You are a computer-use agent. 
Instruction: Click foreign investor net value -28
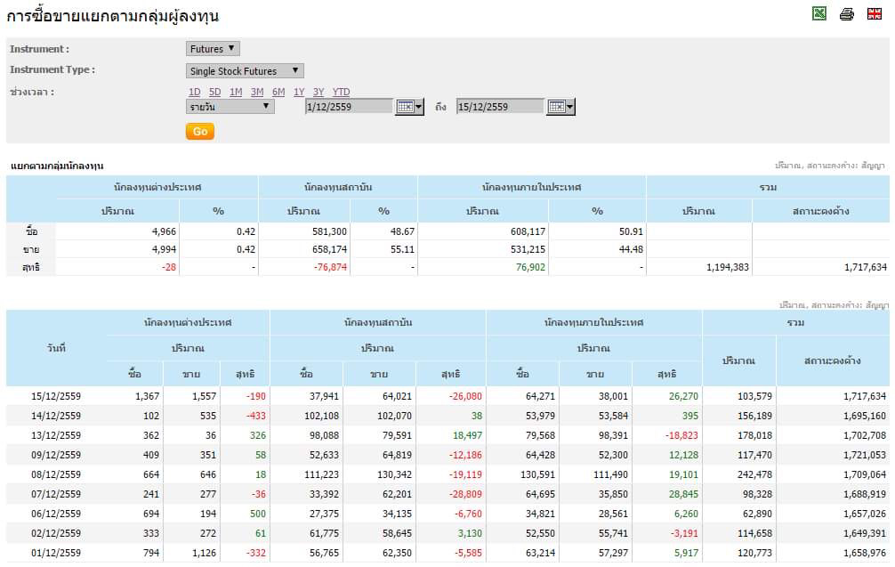tap(168, 267)
